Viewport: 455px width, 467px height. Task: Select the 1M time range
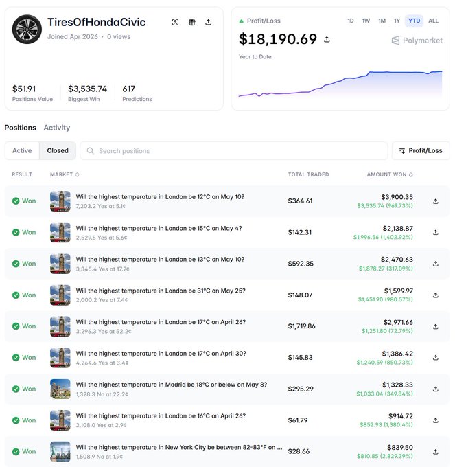pyautogui.click(x=382, y=21)
